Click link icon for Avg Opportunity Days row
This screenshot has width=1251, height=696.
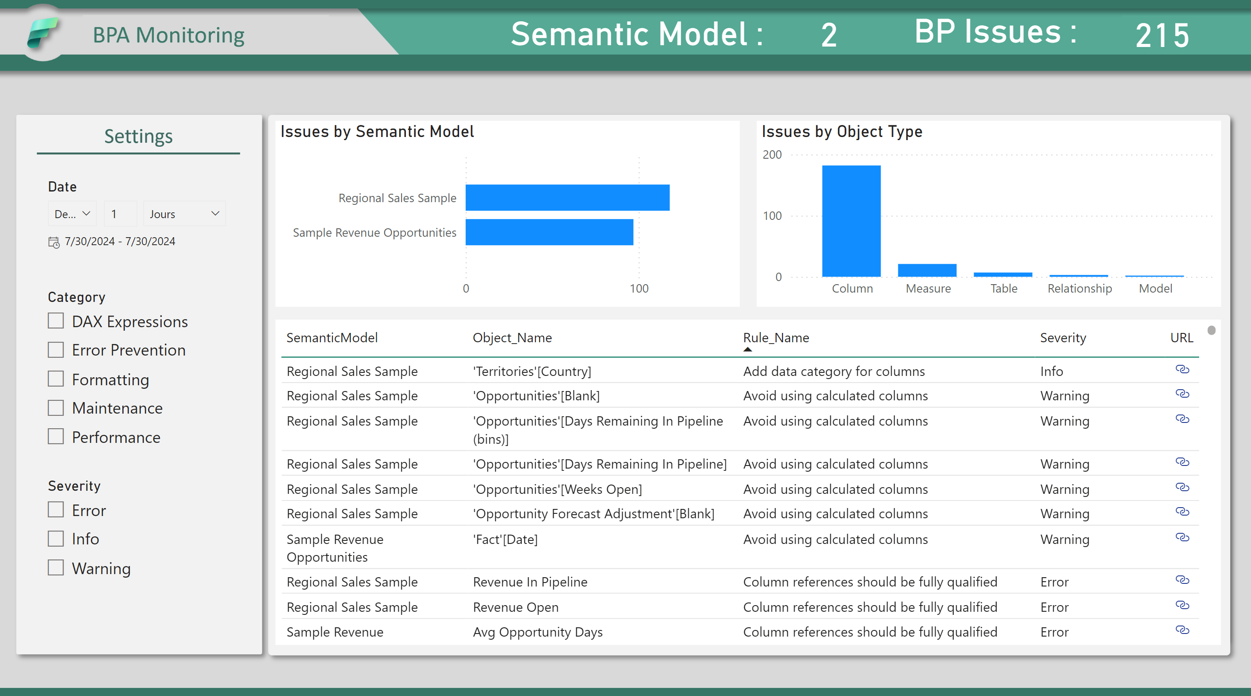point(1183,630)
